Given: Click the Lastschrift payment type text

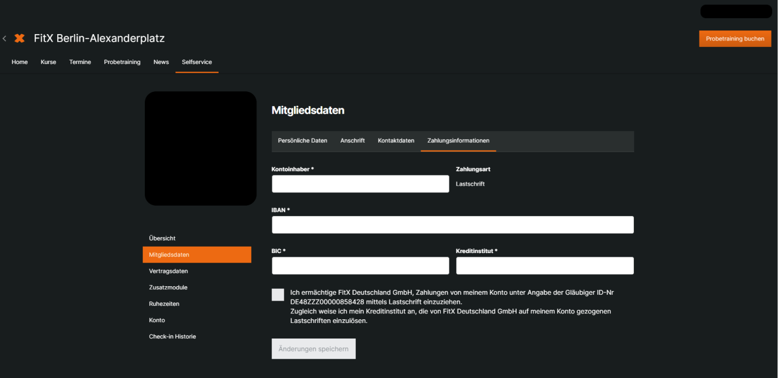Looking at the screenshot, I should [x=470, y=184].
